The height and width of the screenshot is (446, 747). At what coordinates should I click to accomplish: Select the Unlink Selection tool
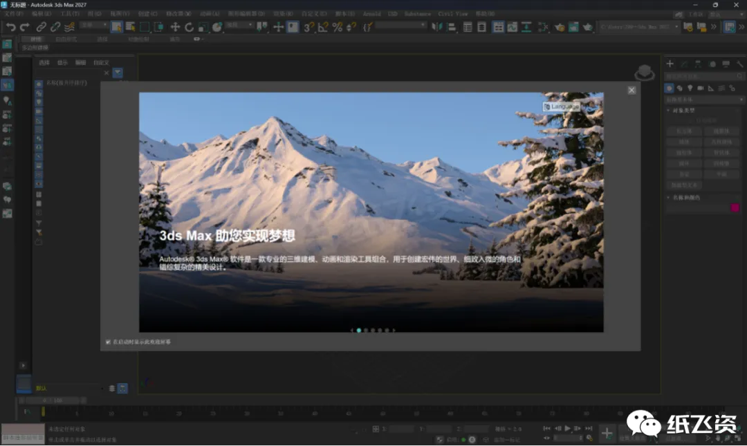pyautogui.click(x=55, y=27)
